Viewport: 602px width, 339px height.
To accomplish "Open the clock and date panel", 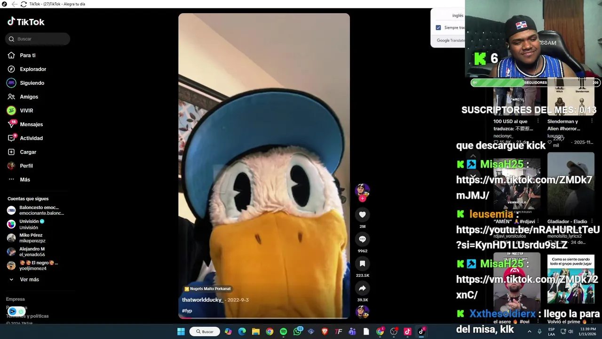I will (x=587, y=331).
